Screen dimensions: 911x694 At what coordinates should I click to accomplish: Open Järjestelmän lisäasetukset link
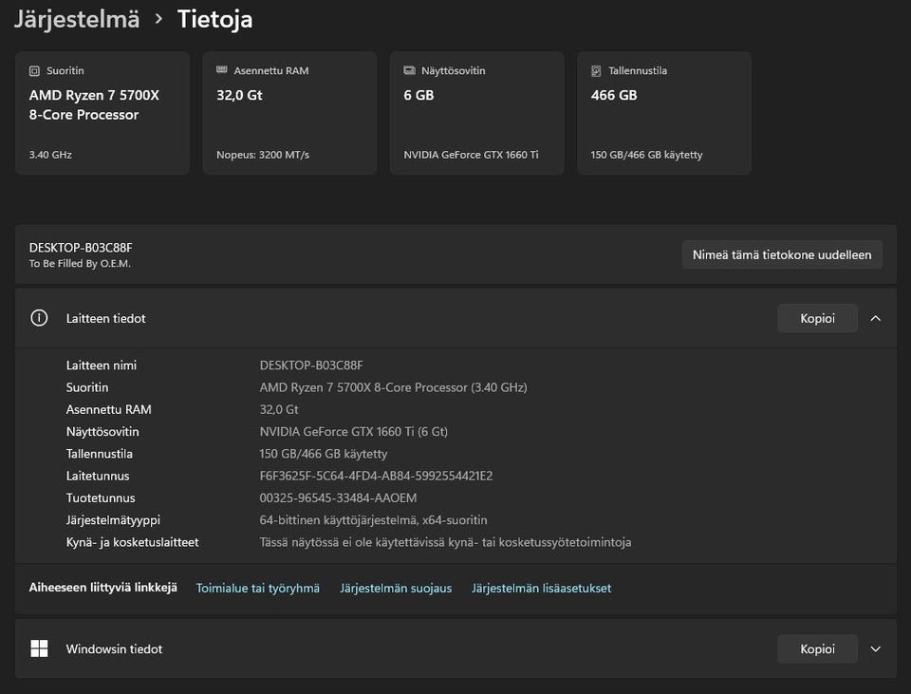coord(542,589)
